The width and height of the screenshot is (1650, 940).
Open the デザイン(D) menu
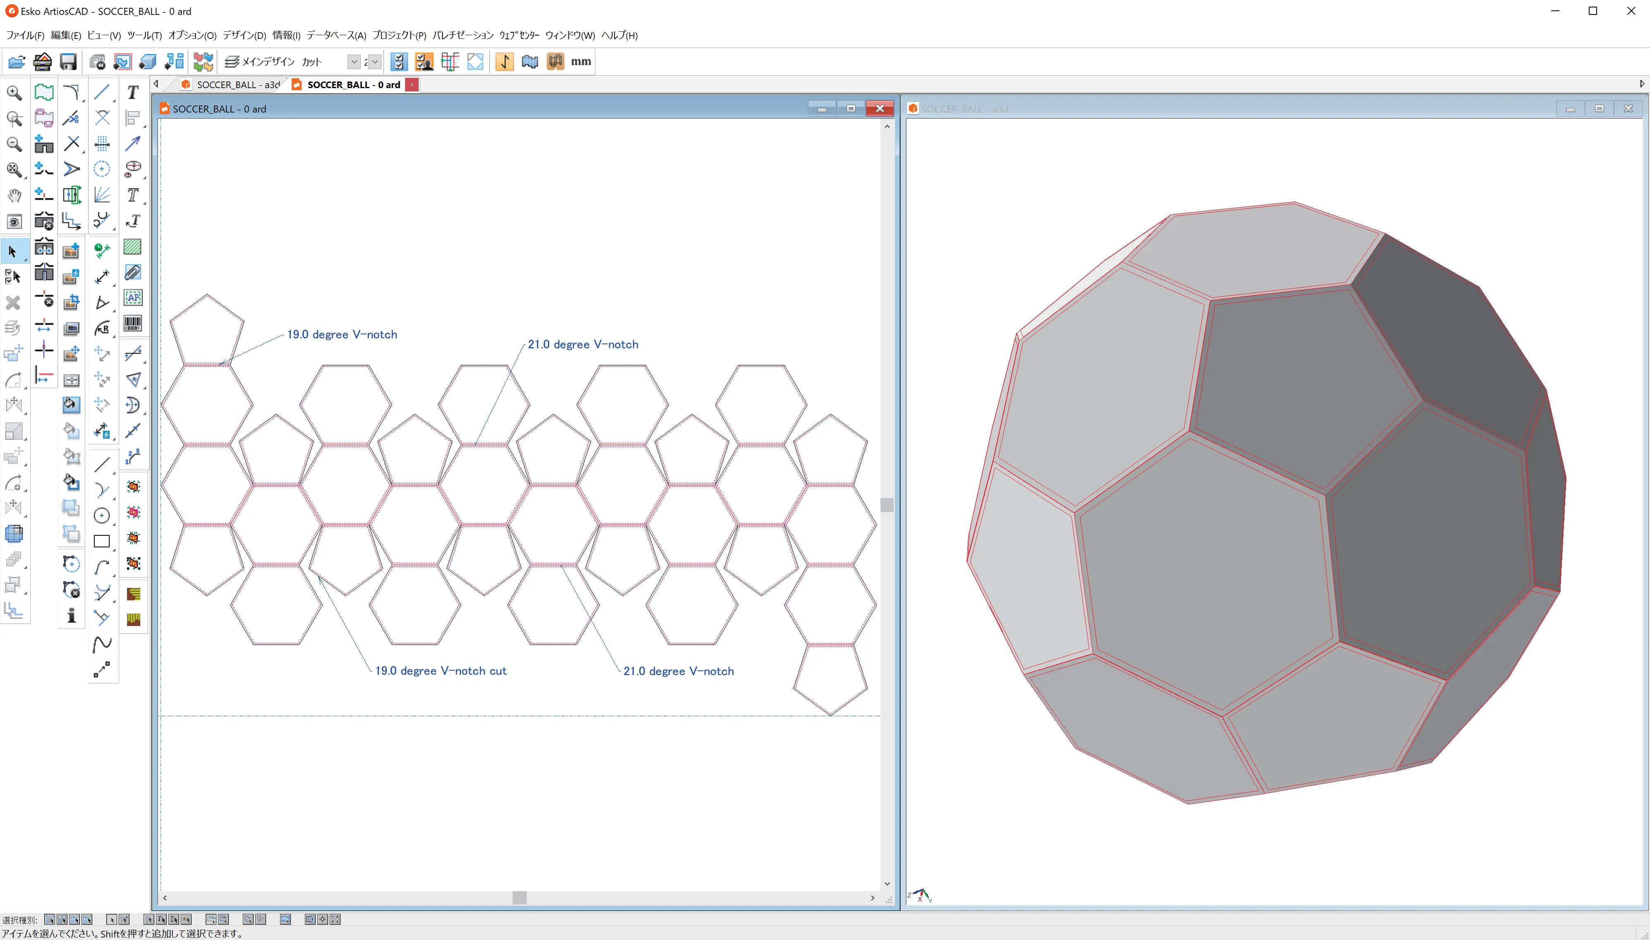(x=244, y=36)
